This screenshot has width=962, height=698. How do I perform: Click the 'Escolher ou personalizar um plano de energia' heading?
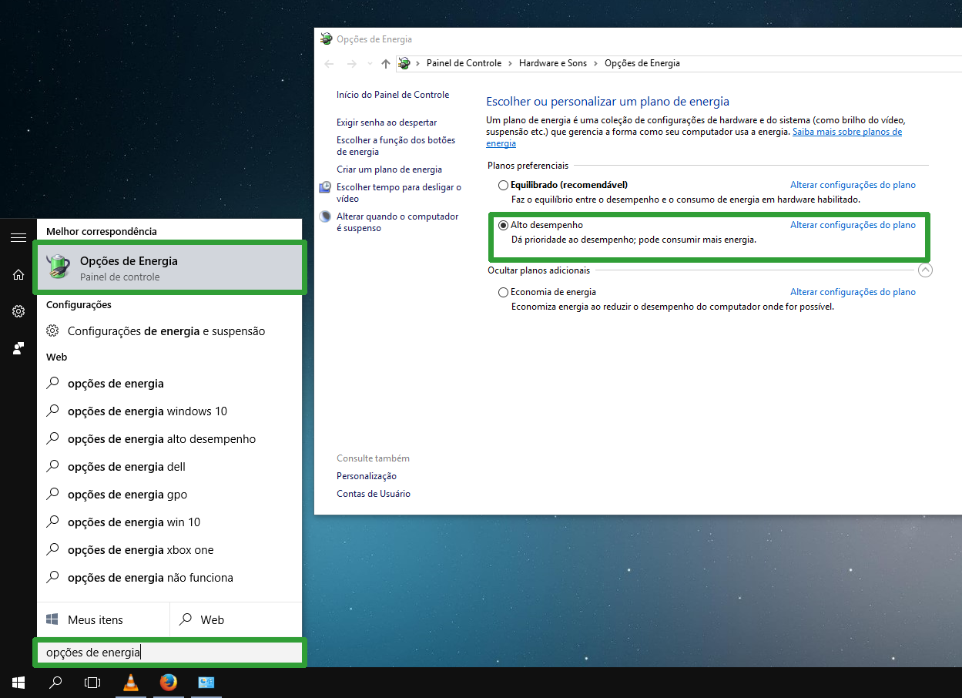pyautogui.click(x=608, y=102)
